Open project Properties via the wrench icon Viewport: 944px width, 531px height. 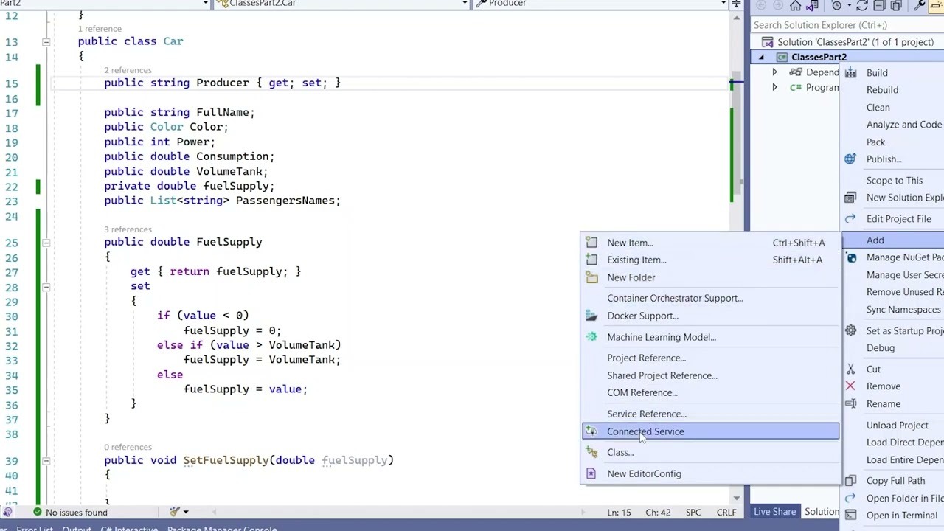tap(920, 6)
